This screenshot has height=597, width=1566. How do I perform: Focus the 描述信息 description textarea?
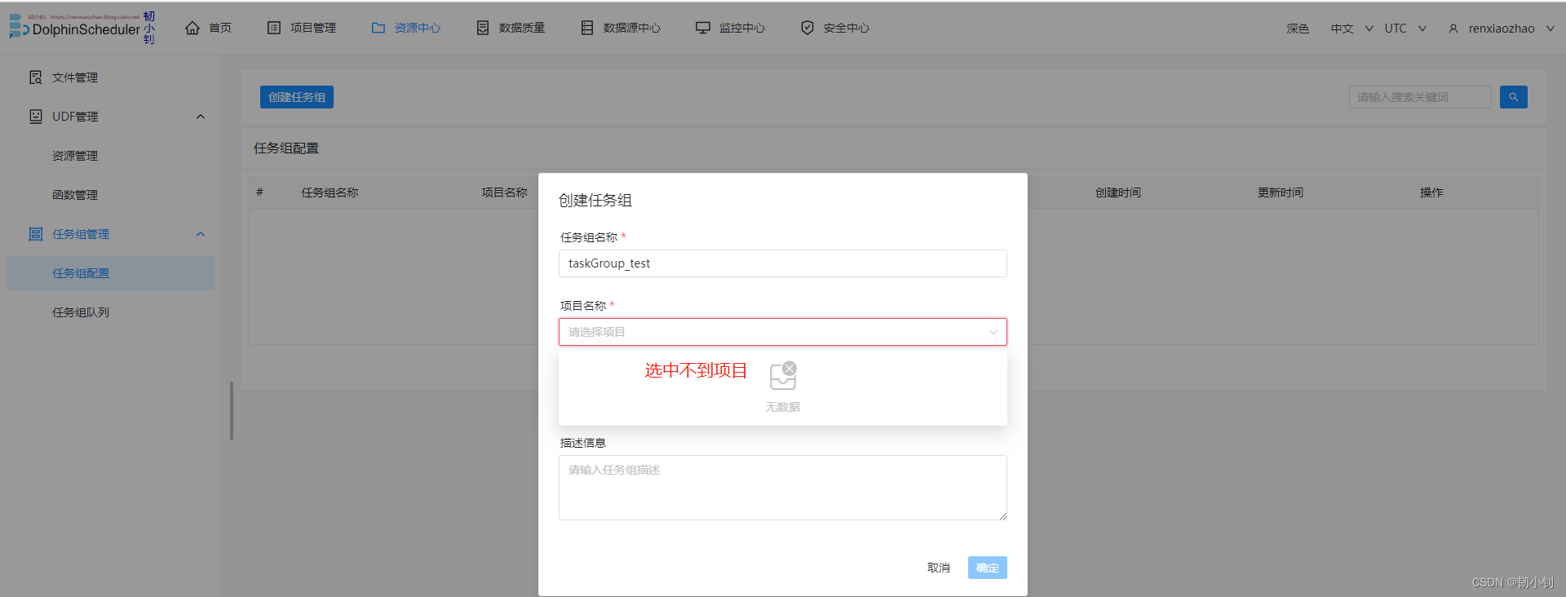[783, 488]
